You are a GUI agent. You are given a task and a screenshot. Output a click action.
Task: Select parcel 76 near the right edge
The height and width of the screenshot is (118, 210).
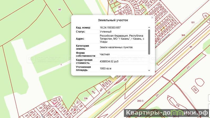[x=205, y=16]
